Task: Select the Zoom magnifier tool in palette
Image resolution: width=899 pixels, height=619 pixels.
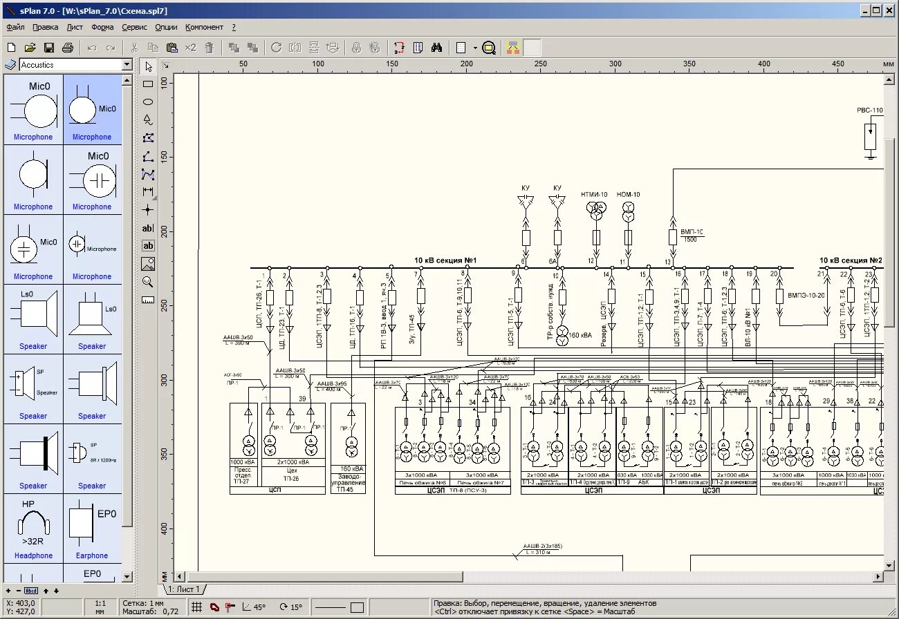Action: tap(148, 281)
